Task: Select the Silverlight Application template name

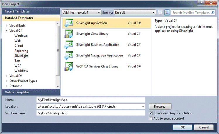Action: [91, 23]
